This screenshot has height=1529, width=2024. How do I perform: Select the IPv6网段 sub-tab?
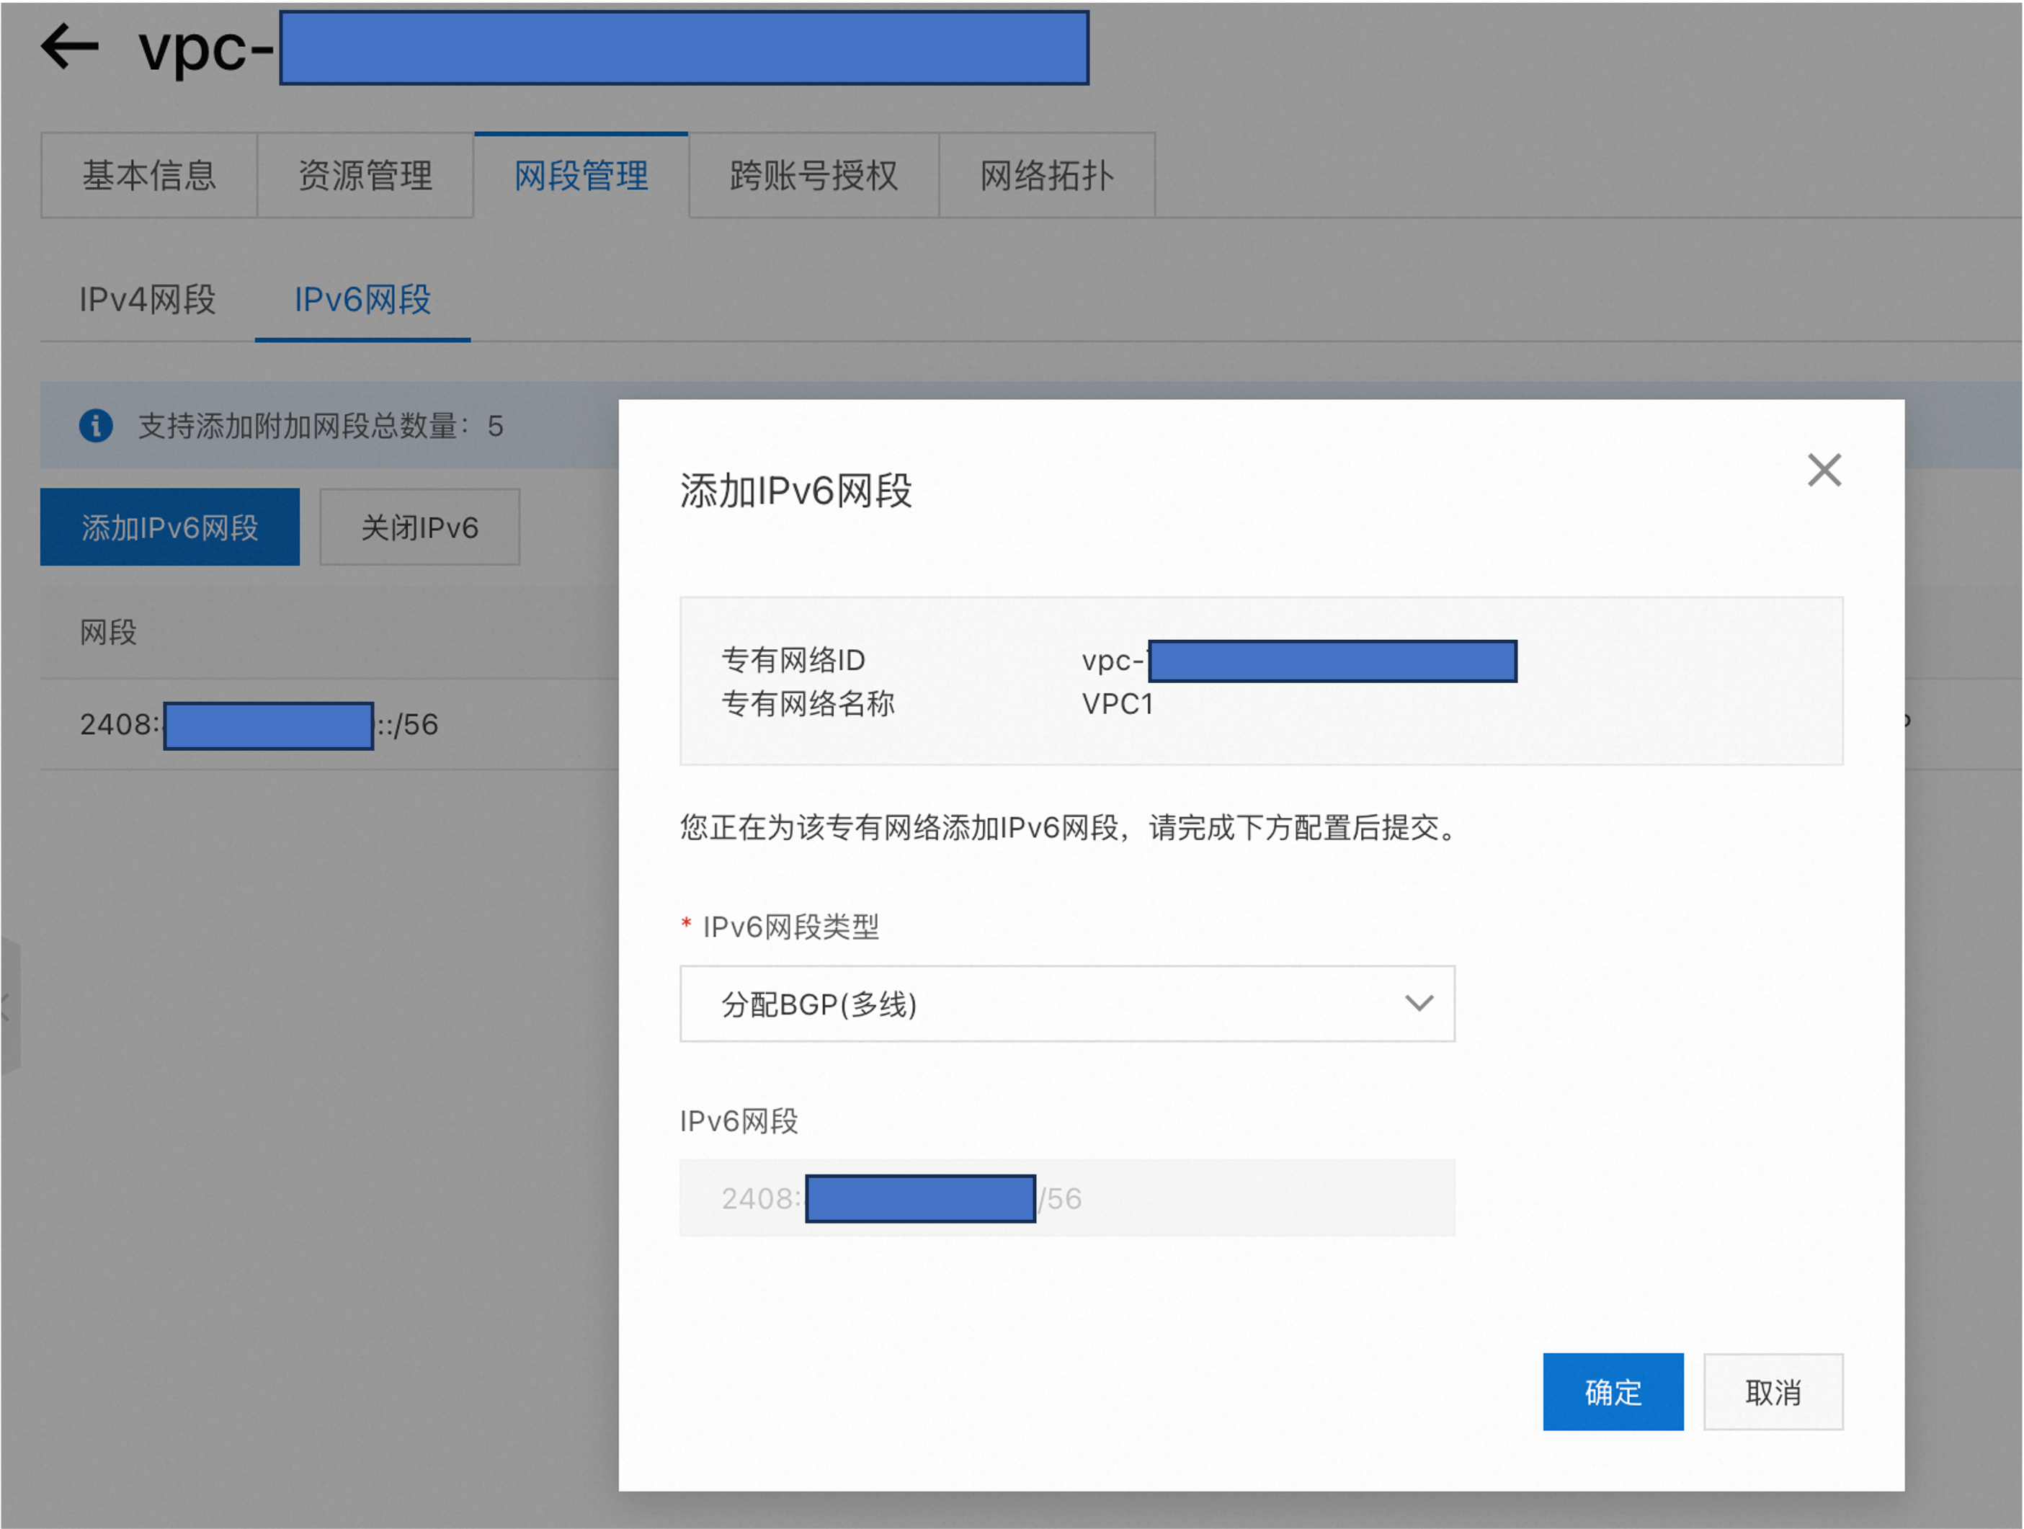point(362,300)
